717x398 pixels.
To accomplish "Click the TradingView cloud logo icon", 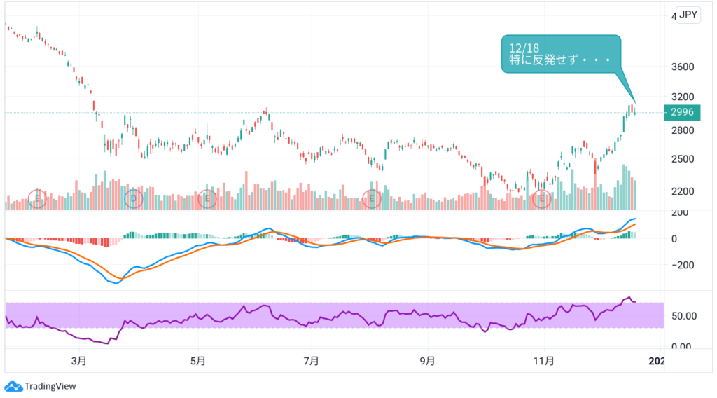I will (13, 386).
